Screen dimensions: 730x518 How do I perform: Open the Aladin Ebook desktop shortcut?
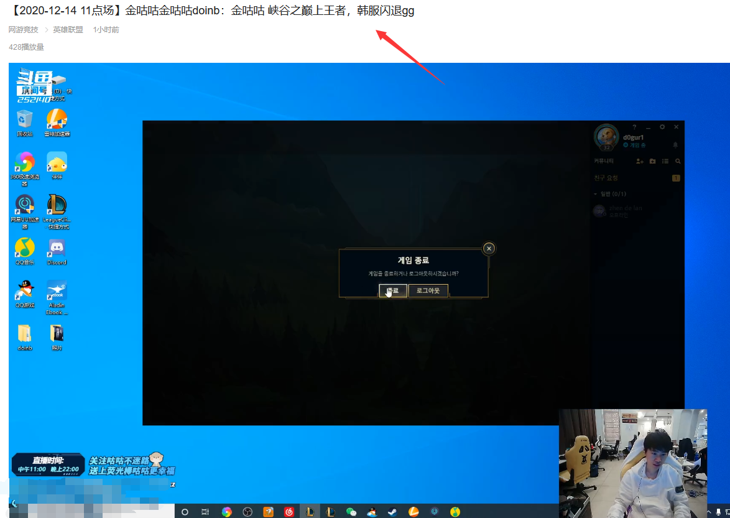[x=57, y=298]
